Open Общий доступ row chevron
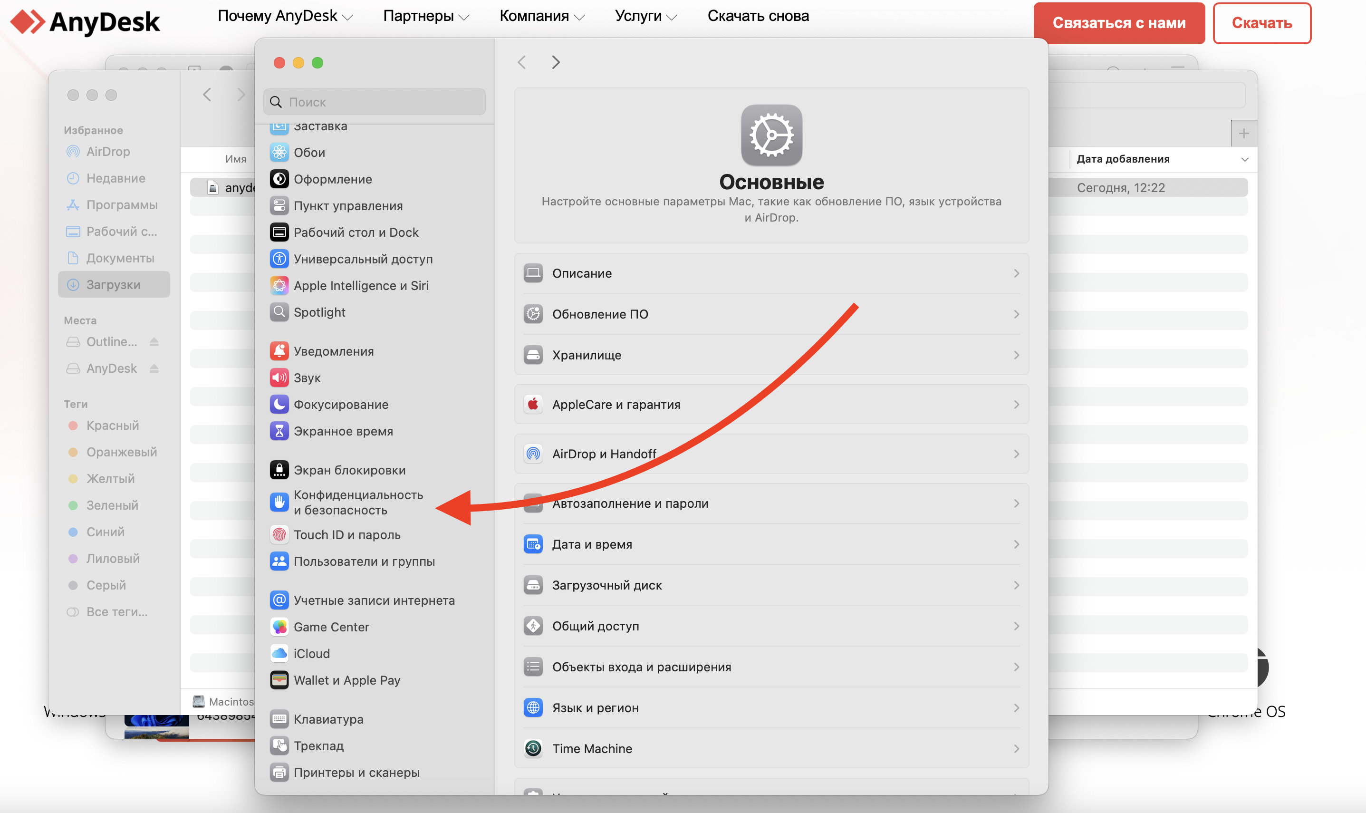Image resolution: width=1366 pixels, height=813 pixels. 1016,626
